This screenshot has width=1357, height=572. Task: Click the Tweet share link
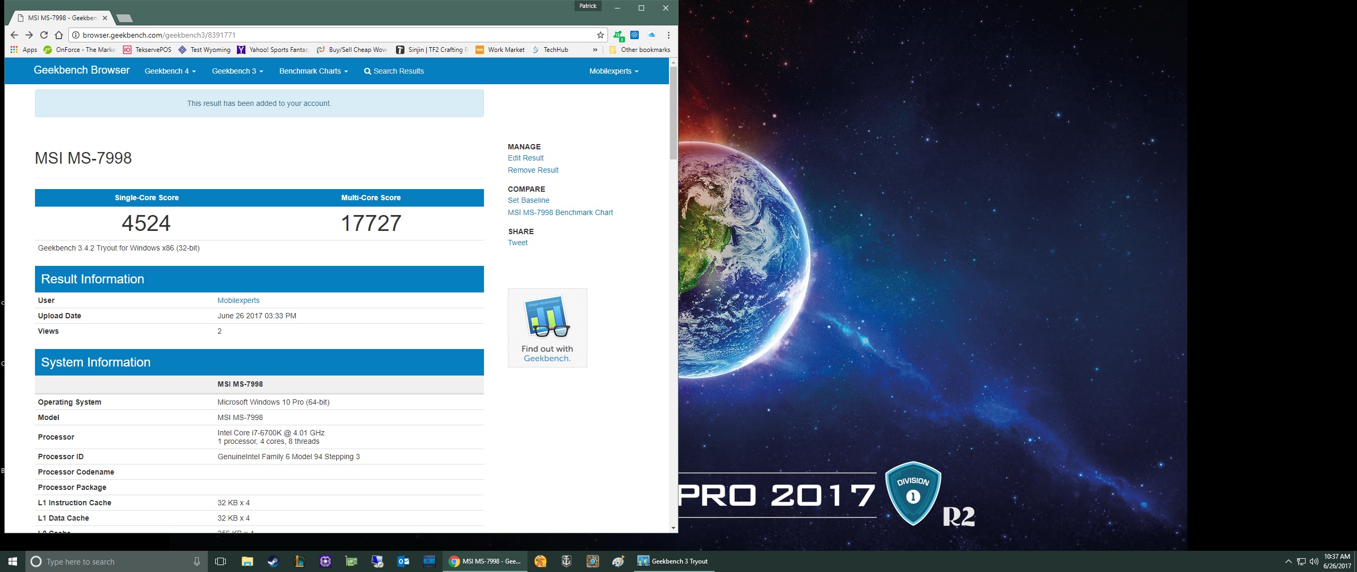(518, 243)
